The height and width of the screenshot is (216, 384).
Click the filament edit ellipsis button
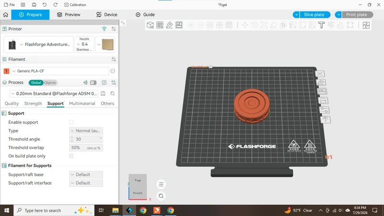113,71
